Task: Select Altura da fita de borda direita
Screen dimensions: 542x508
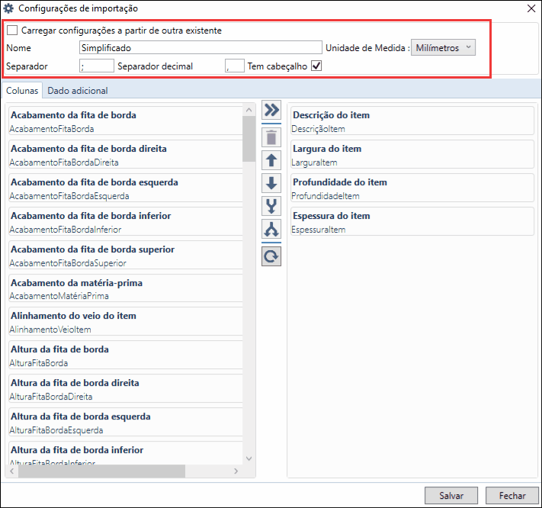Action: (x=126, y=389)
